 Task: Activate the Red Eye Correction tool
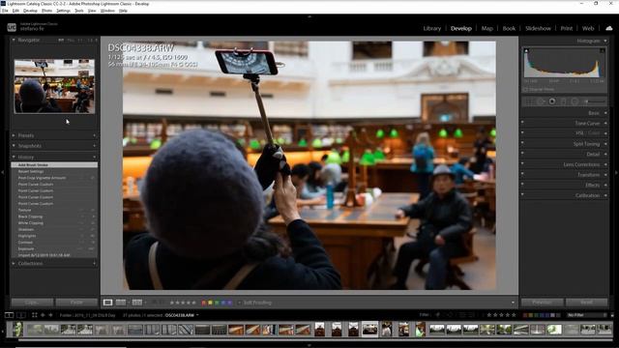(x=552, y=101)
